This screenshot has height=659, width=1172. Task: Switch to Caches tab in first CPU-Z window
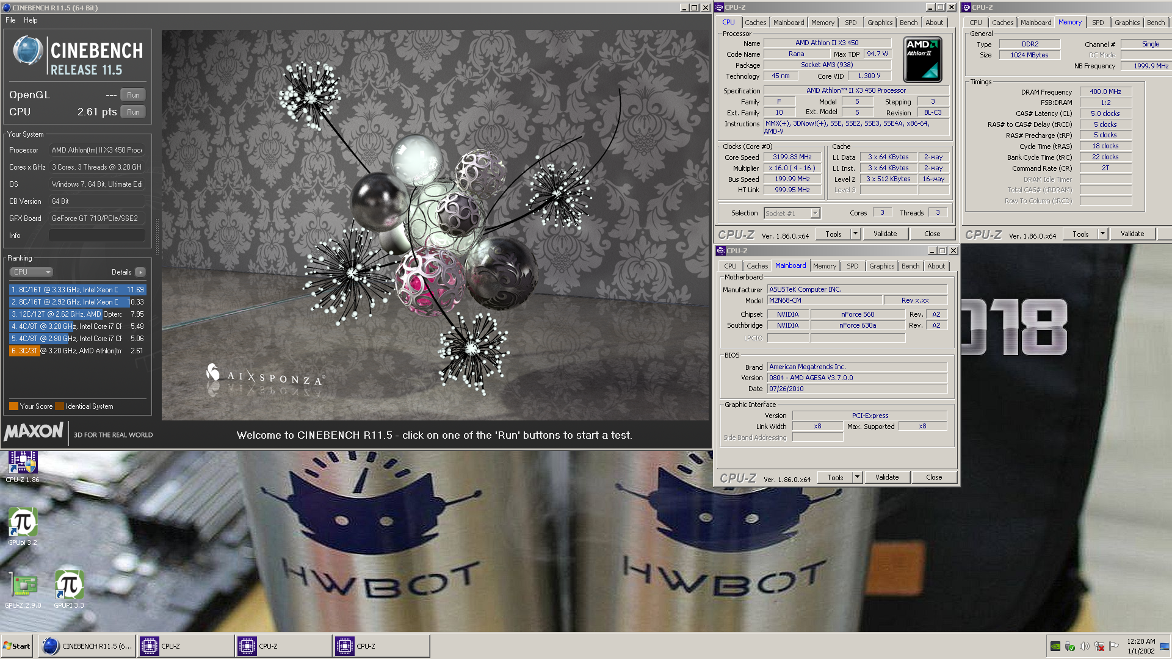pos(755,23)
